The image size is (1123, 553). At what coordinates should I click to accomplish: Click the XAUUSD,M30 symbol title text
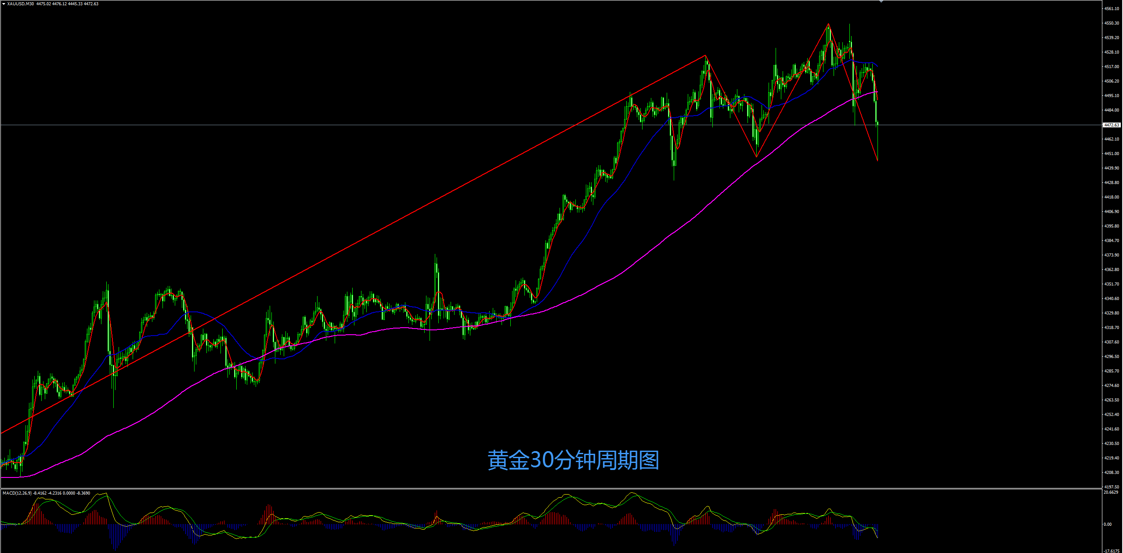click(20, 4)
